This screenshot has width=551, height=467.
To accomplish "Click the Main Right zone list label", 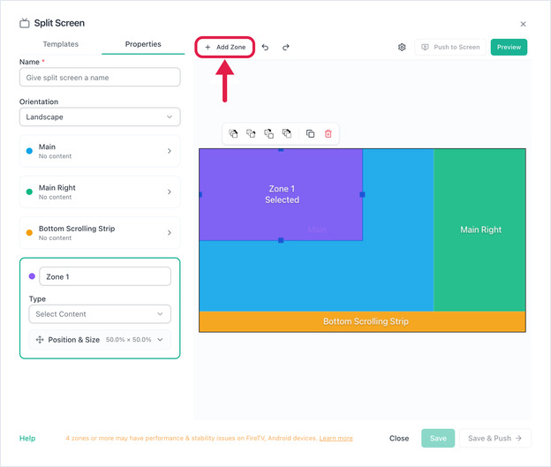I will (x=57, y=188).
